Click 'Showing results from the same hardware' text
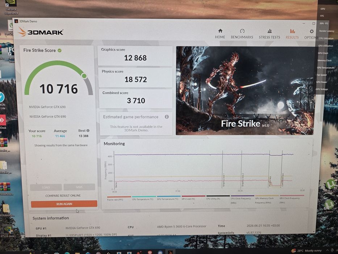338x254 pixels. pyautogui.click(x=61, y=146)
